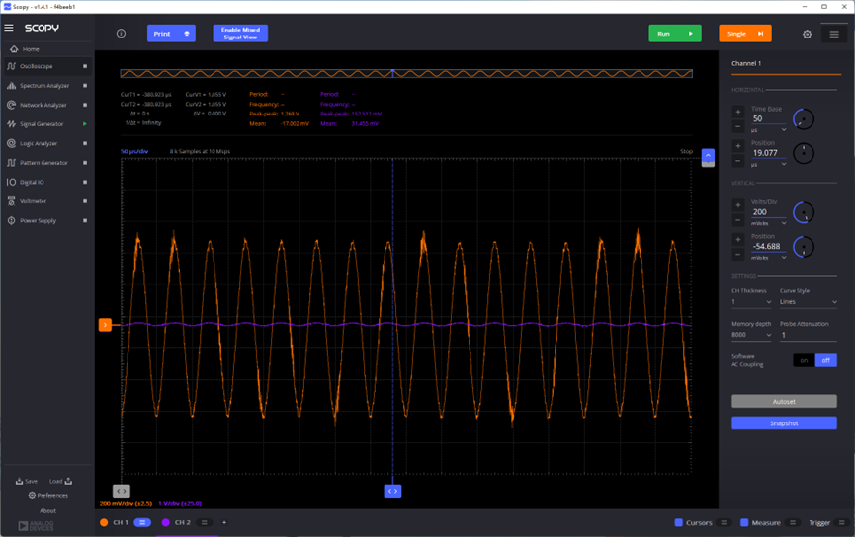
Task: Click the blue time cursor handle below plot
Action: pyautogui.click(x=392, y=491)
